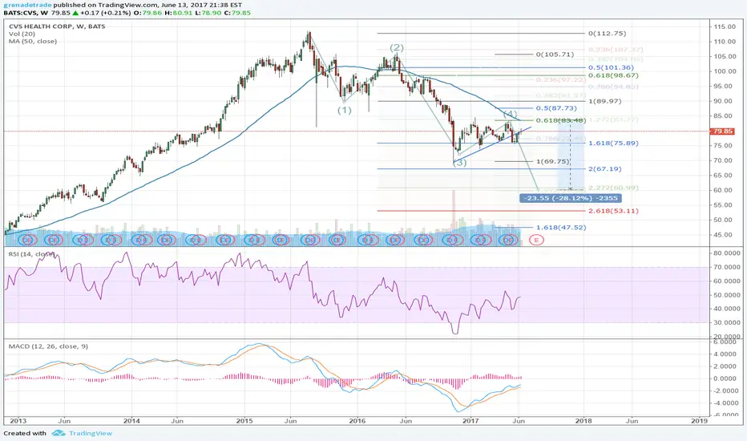Screen dimensions: 747x441
Task: Open the TradingView link in the footer
Action: click(91, 433)
